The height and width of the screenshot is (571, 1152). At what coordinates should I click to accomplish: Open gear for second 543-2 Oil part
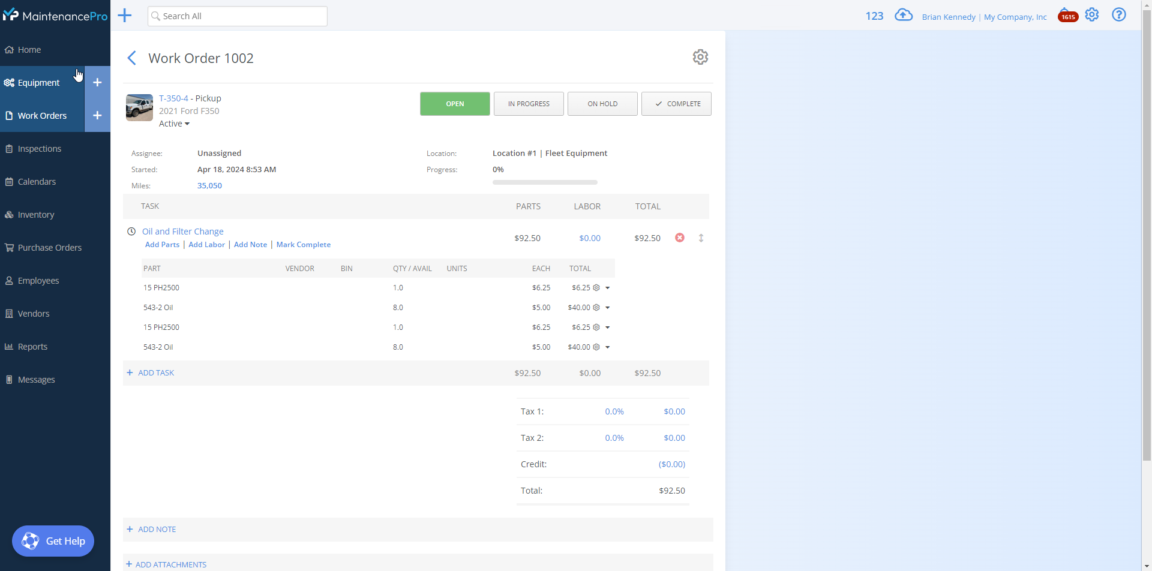pyautogui.click(x=596, y=347)
